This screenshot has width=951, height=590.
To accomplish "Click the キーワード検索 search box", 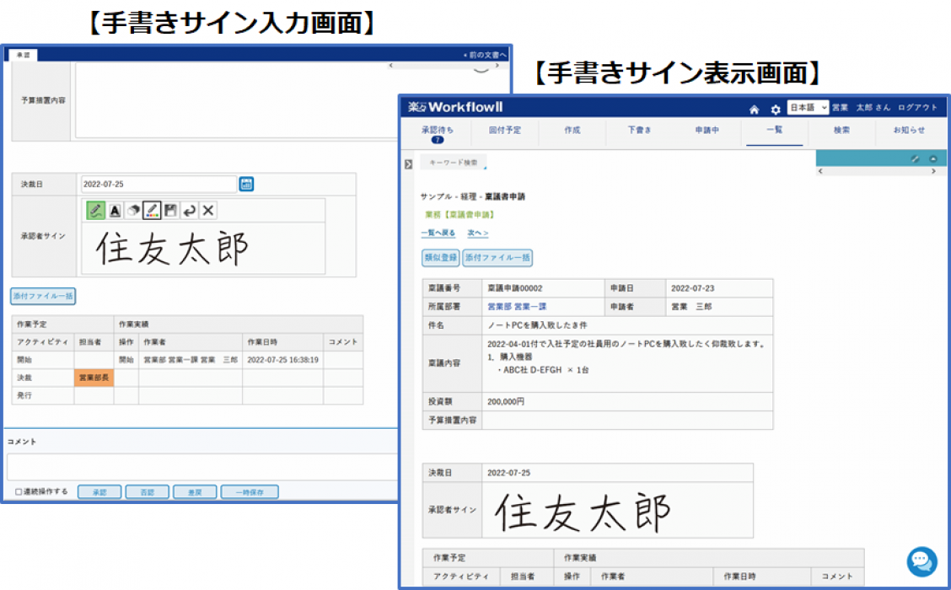I will point(453,163).
